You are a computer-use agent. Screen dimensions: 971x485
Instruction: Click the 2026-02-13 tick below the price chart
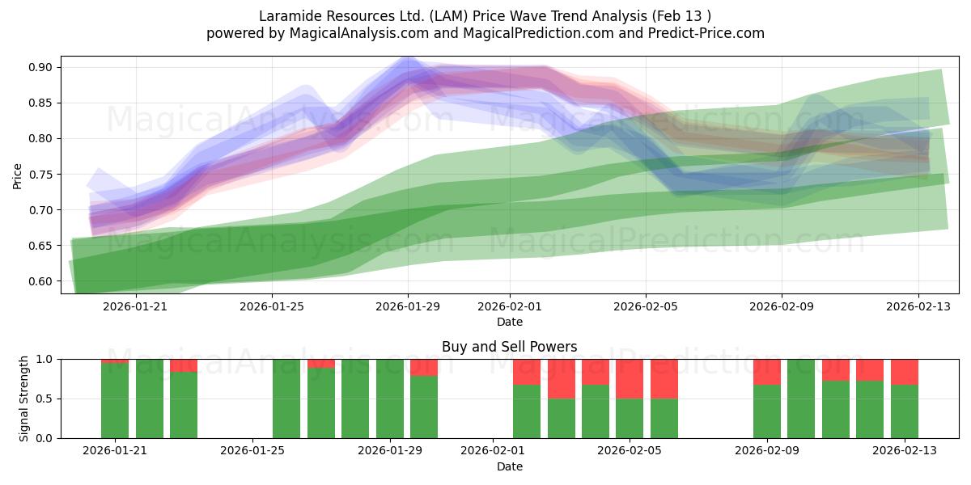[918, 306]
